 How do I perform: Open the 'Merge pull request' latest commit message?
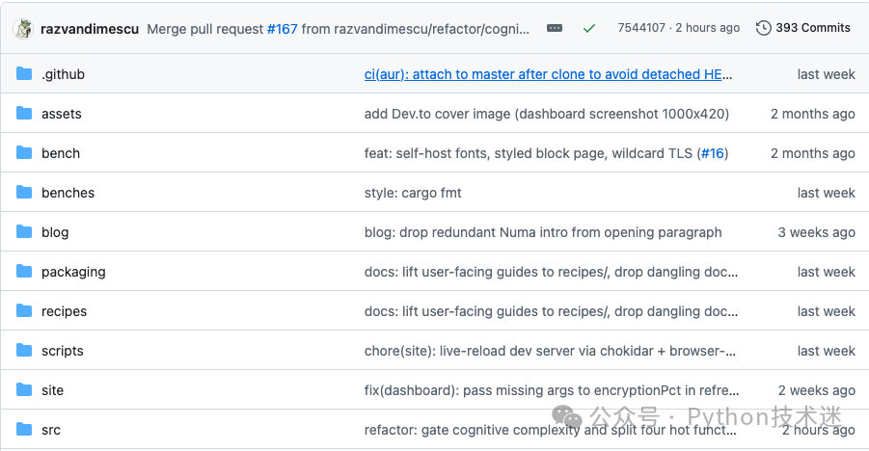[339, 29]
